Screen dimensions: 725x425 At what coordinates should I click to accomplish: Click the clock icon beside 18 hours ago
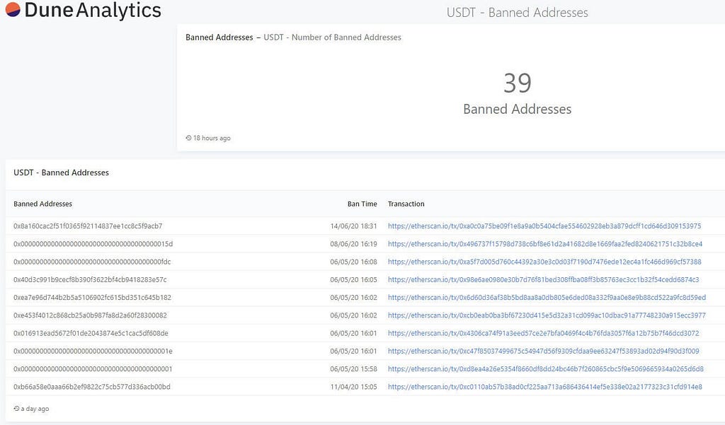click(x=188, y=138)
